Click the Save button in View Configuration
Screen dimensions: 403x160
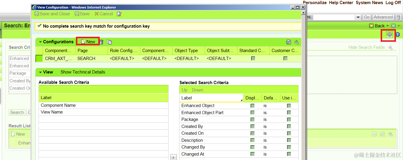[82, 14]
